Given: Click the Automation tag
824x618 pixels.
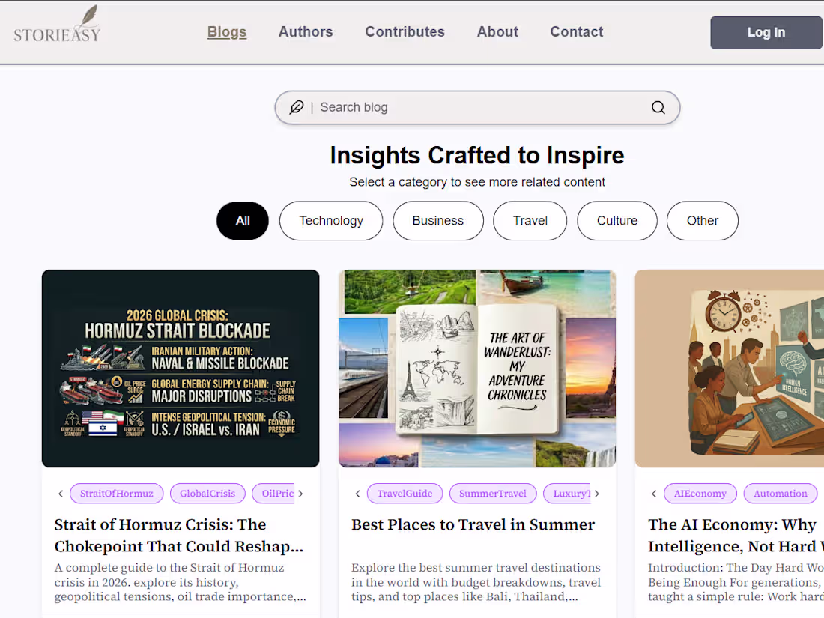Looking at the screenshot, I should click(x=781, y=494).
